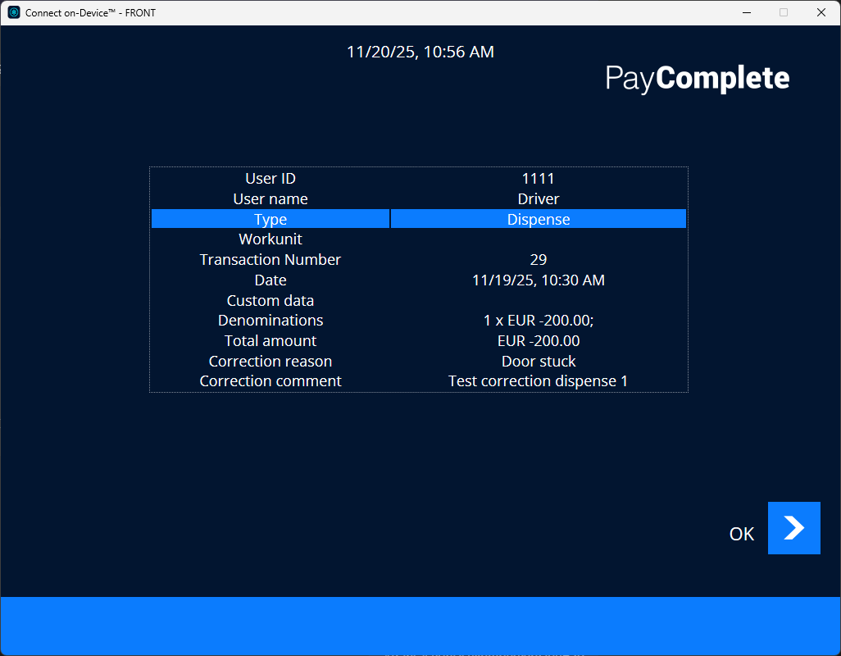Screen dimensions: 841x656
Task: Select the User ID row showing 1111
Action: [419, 178]
